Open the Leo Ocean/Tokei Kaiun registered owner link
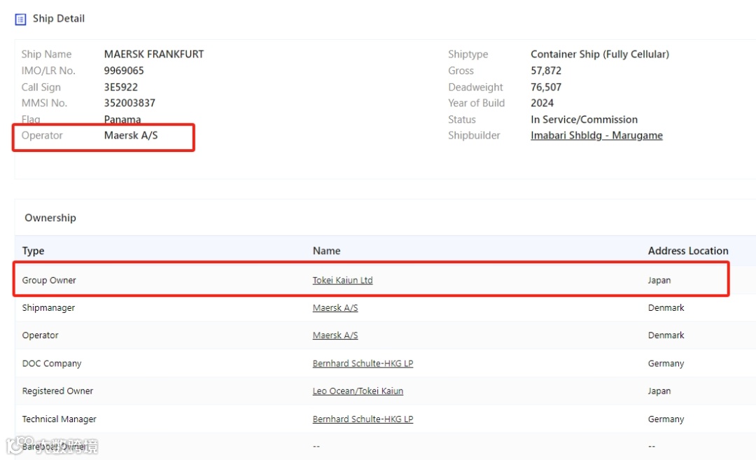The height and width of the screenshot is (460, 756). coord(358,391)
